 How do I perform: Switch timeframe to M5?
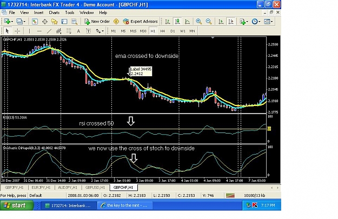pos(123,31)
